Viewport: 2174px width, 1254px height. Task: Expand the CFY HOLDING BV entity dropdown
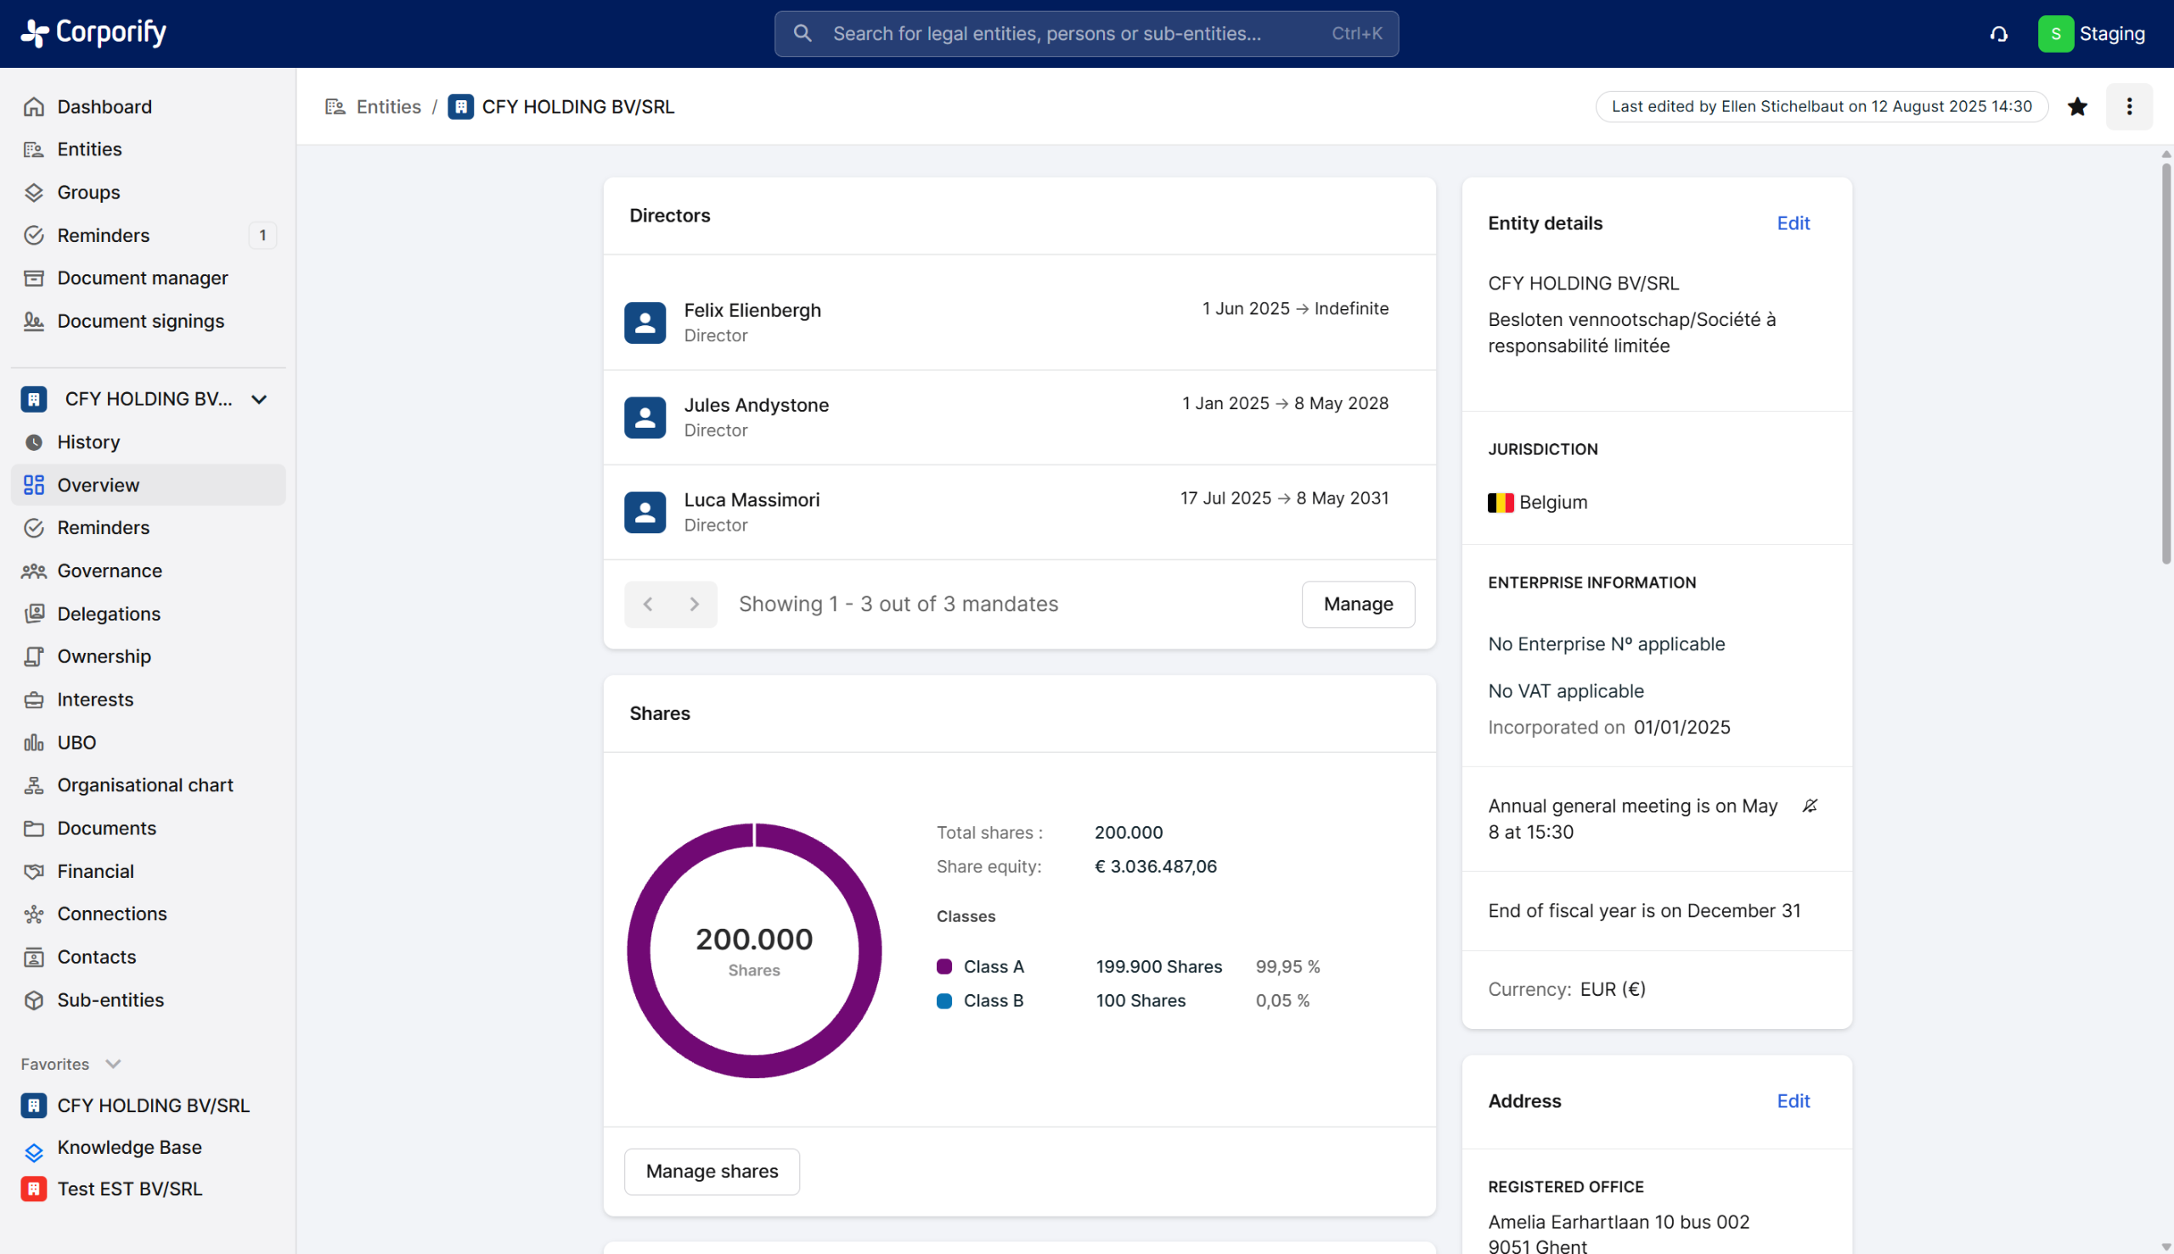(258, 400)
